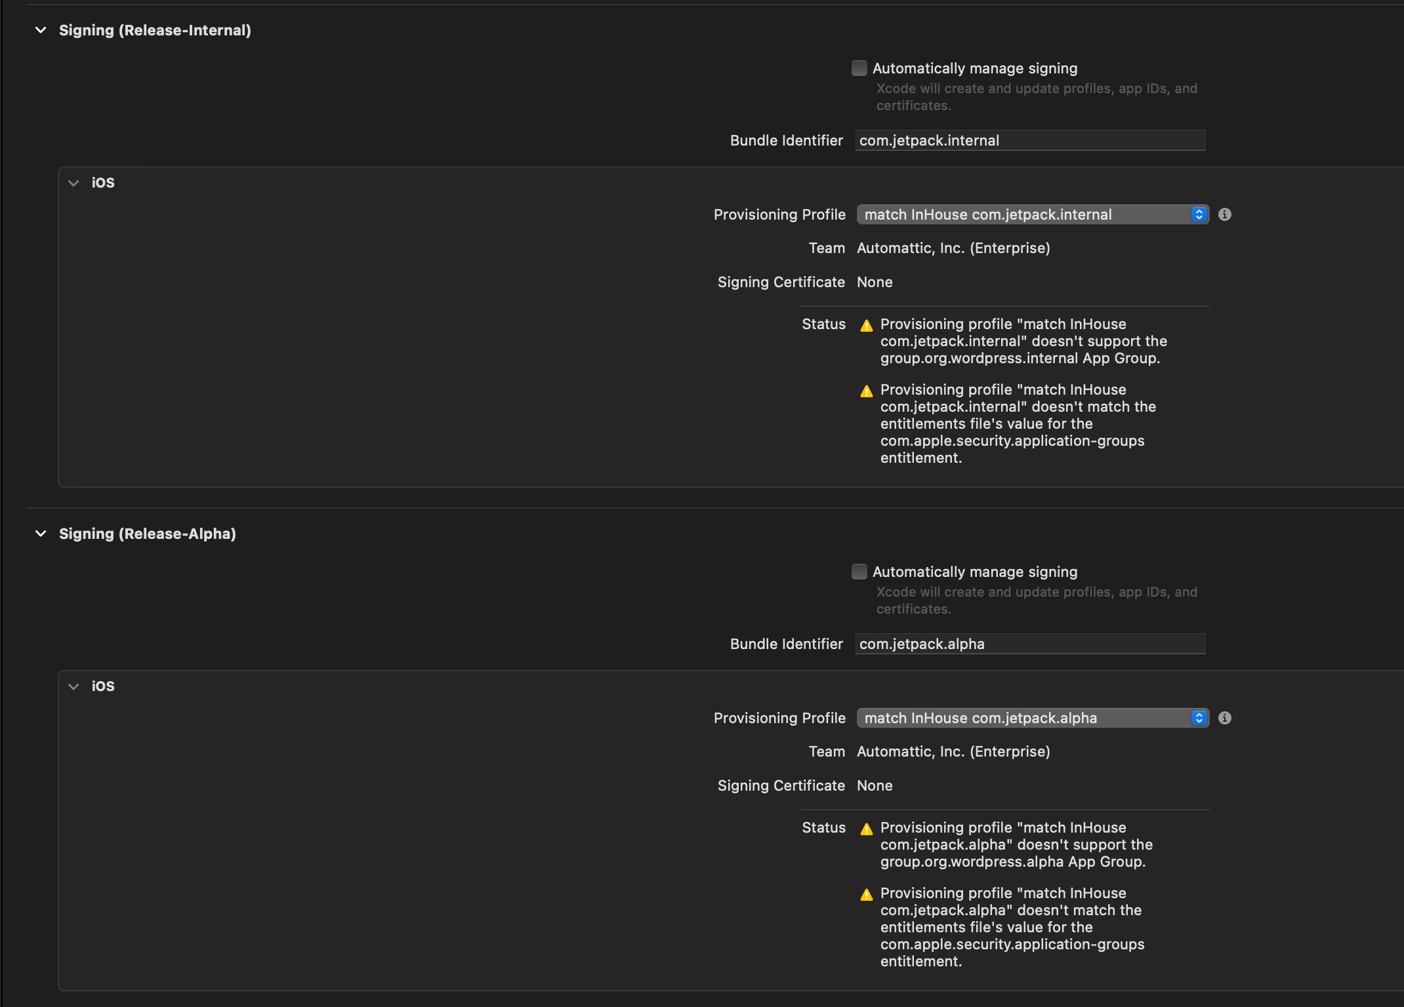Click stepper arrows on jetpack.alpha profile popup

click(x=1199, y=718)
